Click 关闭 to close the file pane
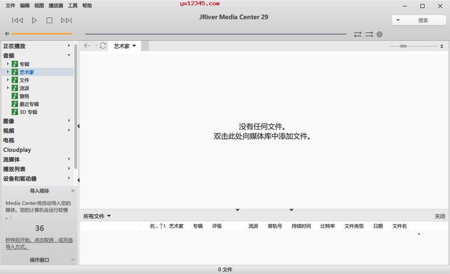This screenshot has height=274, width=450. point(440,216)
